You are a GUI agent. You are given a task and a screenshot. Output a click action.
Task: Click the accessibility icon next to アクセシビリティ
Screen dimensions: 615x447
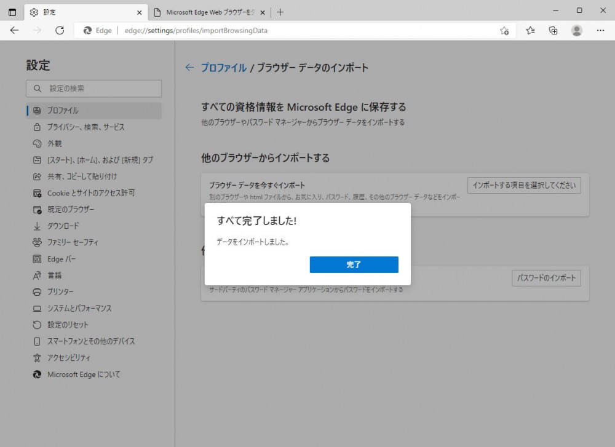tap(37, 358)
